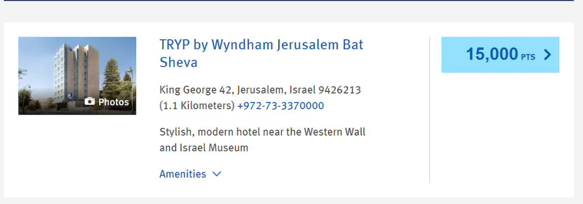Image resolution: width=583 pixels, height=204 pixels.
Task: Click the dark blue line at page top
Action: (x=289, y=1)
